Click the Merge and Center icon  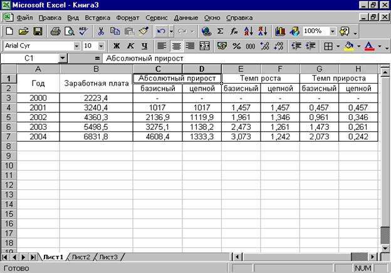(x=204, y=46)
